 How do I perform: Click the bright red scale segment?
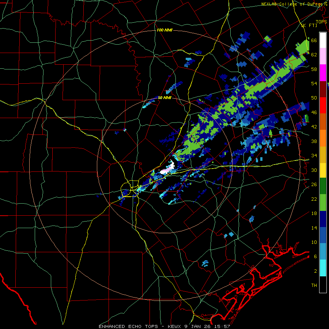323,105
